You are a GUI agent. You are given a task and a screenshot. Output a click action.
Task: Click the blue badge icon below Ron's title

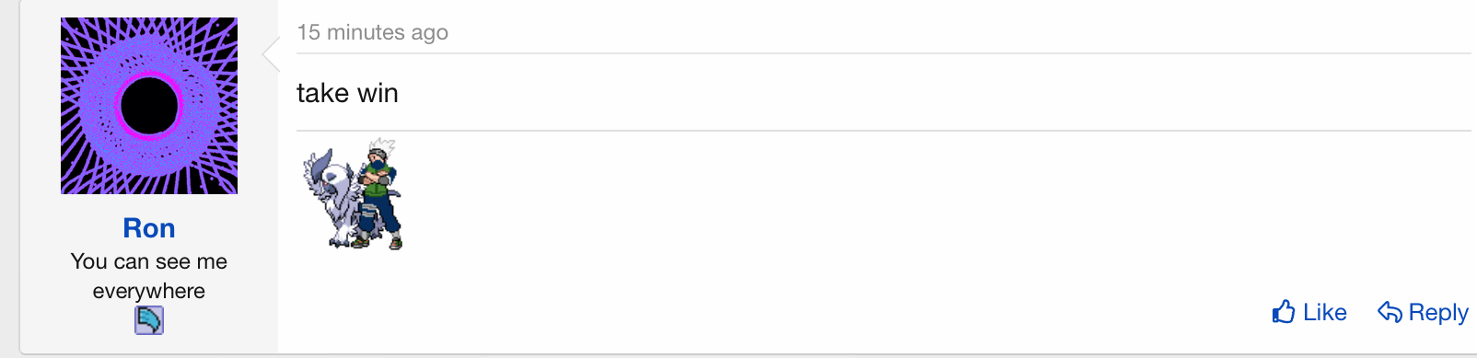point(149,320)
